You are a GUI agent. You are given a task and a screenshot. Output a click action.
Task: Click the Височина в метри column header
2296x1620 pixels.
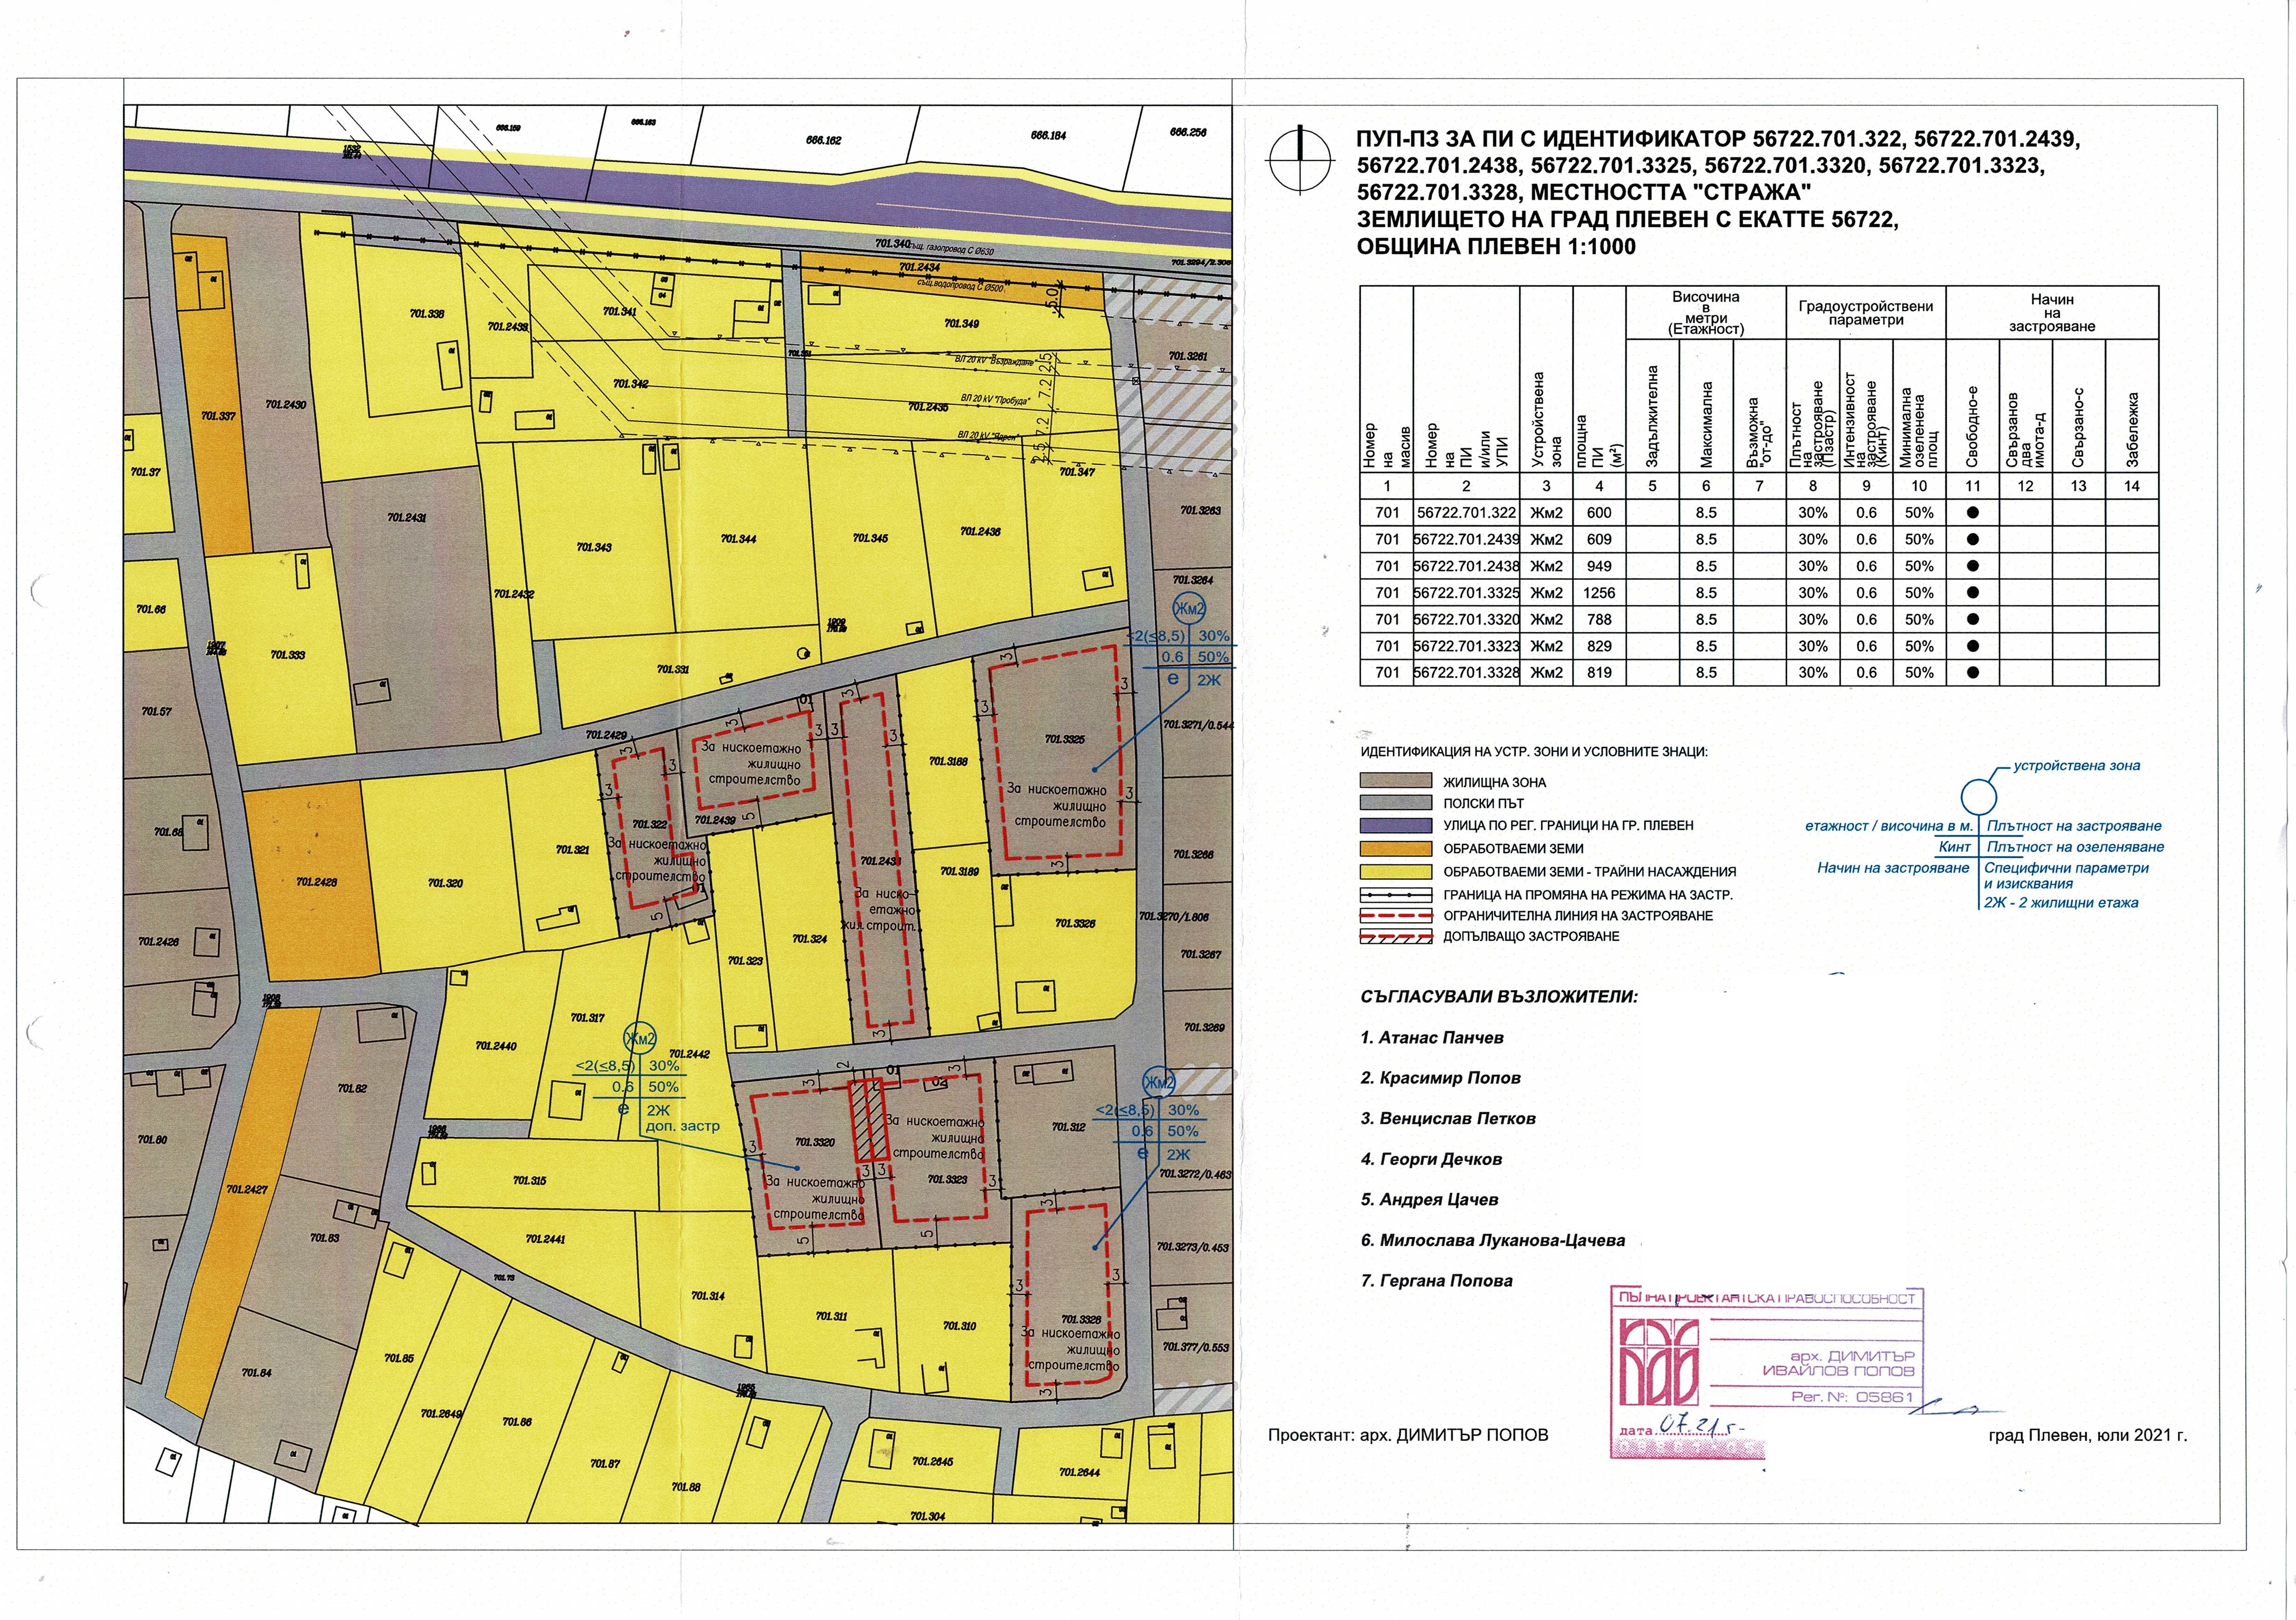point(1706,313)
